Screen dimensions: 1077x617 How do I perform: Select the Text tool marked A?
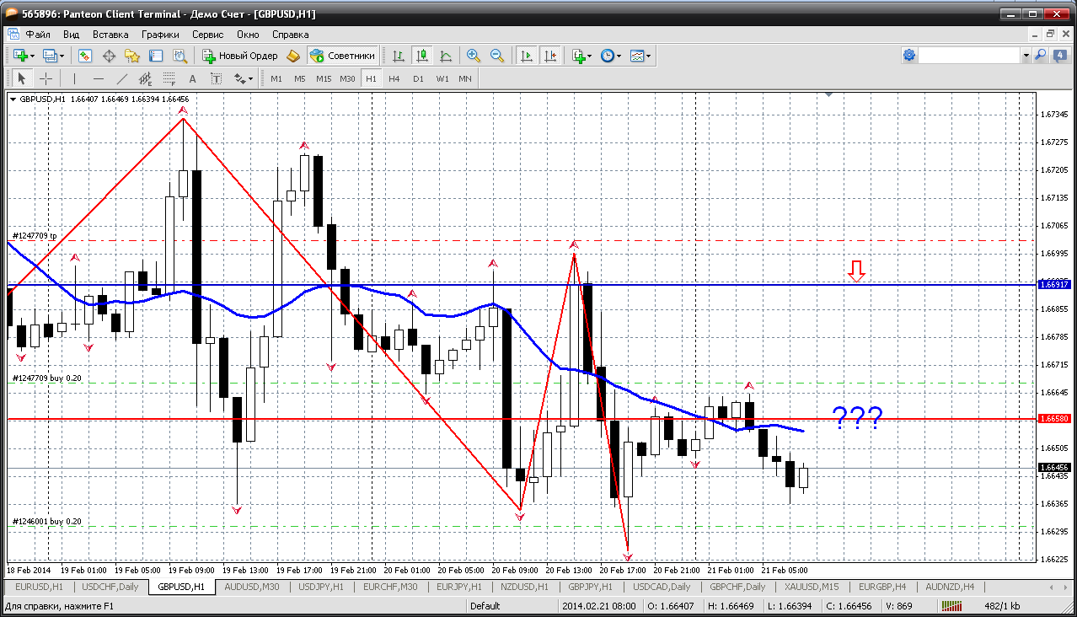[192, 78]
